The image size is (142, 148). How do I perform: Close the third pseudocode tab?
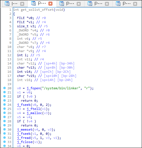point(79,4)
